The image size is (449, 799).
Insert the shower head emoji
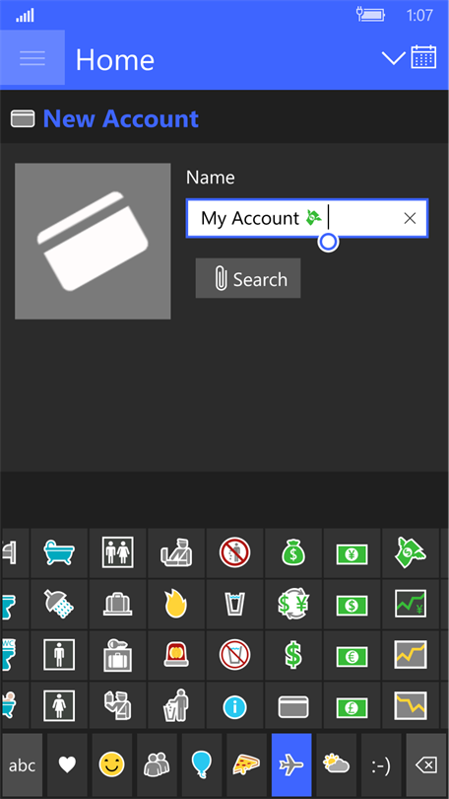click(59, 605)
